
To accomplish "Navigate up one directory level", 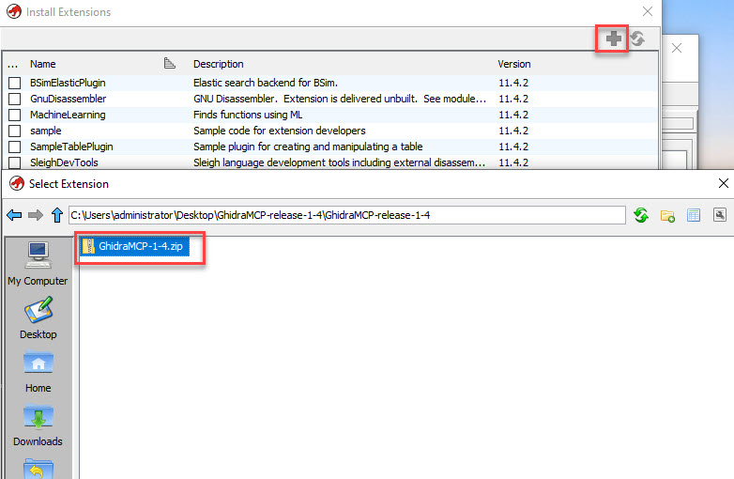I will point(56,215).
